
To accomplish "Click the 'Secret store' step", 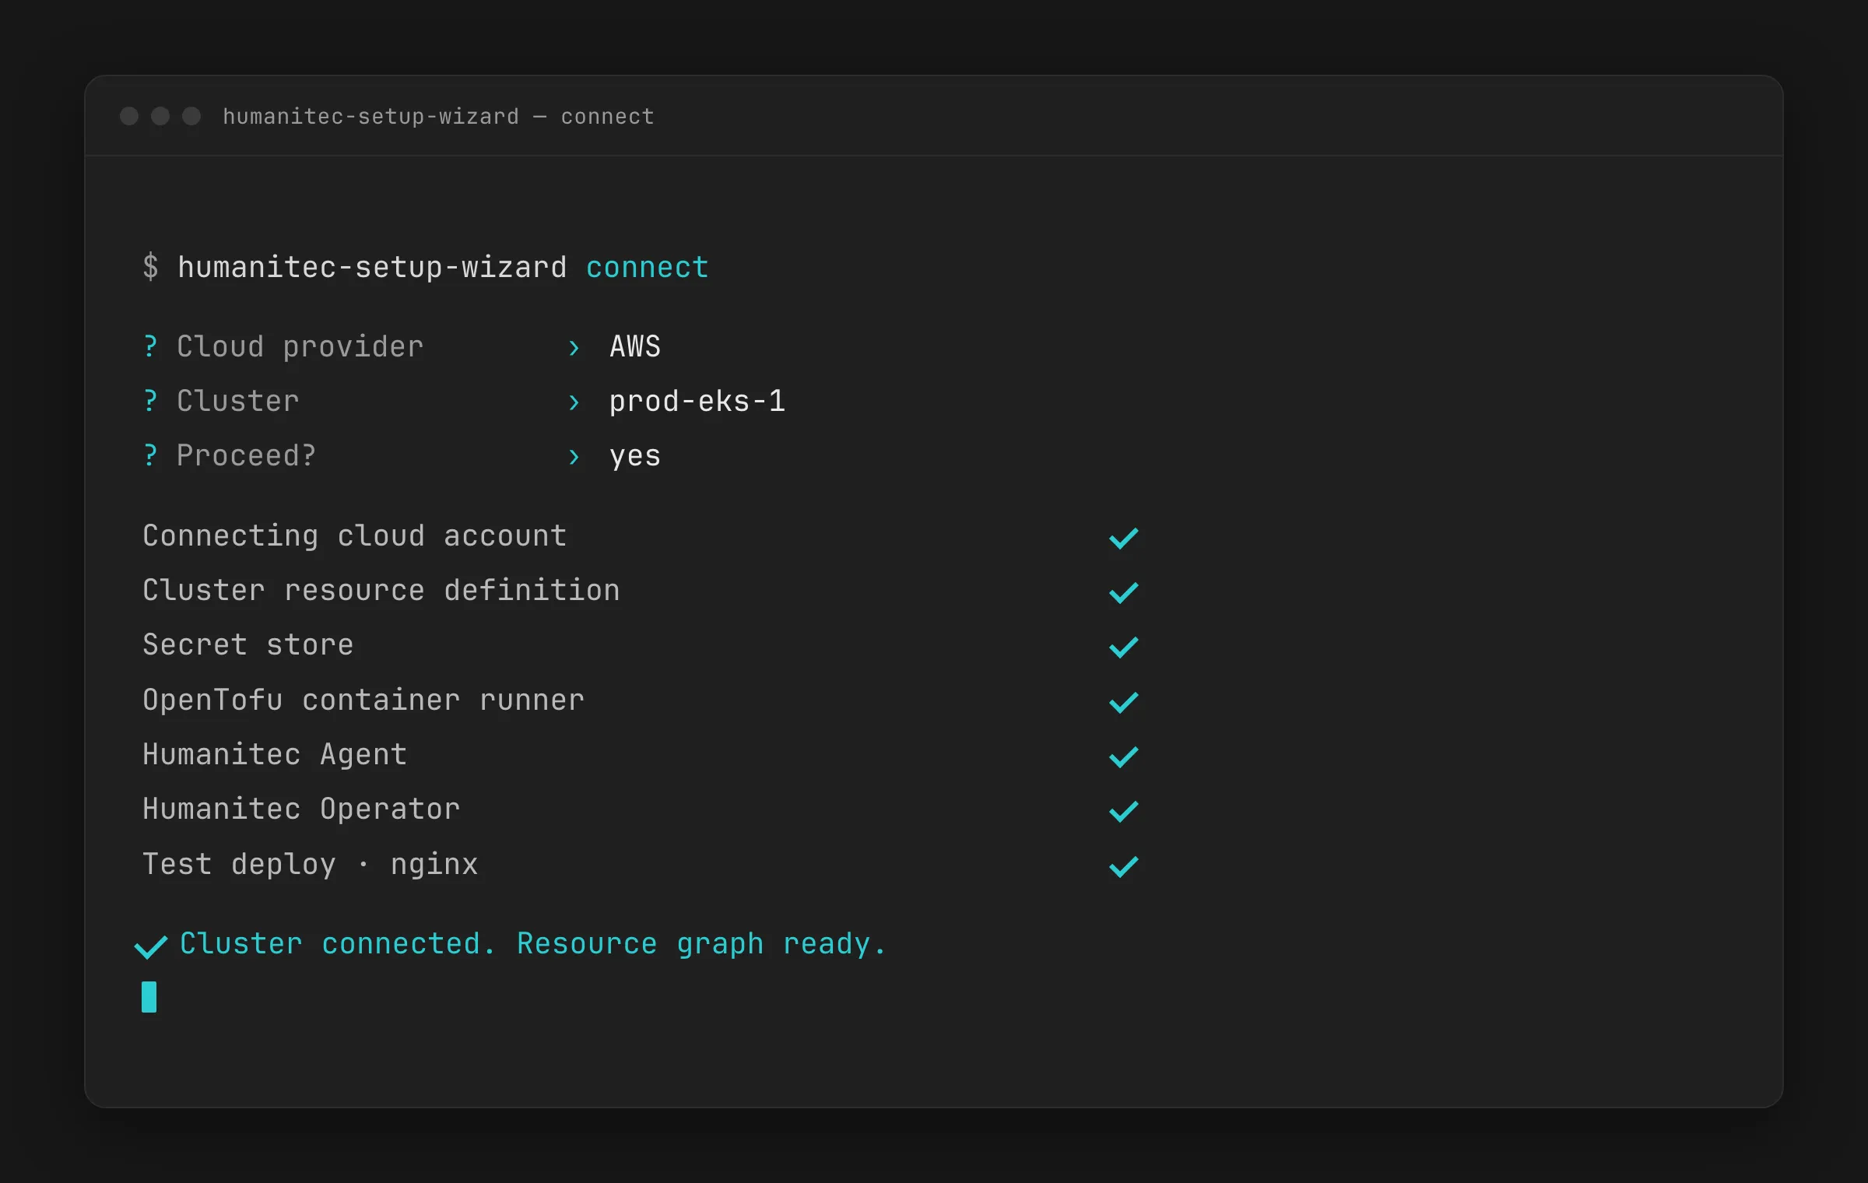I will [248, 644].
